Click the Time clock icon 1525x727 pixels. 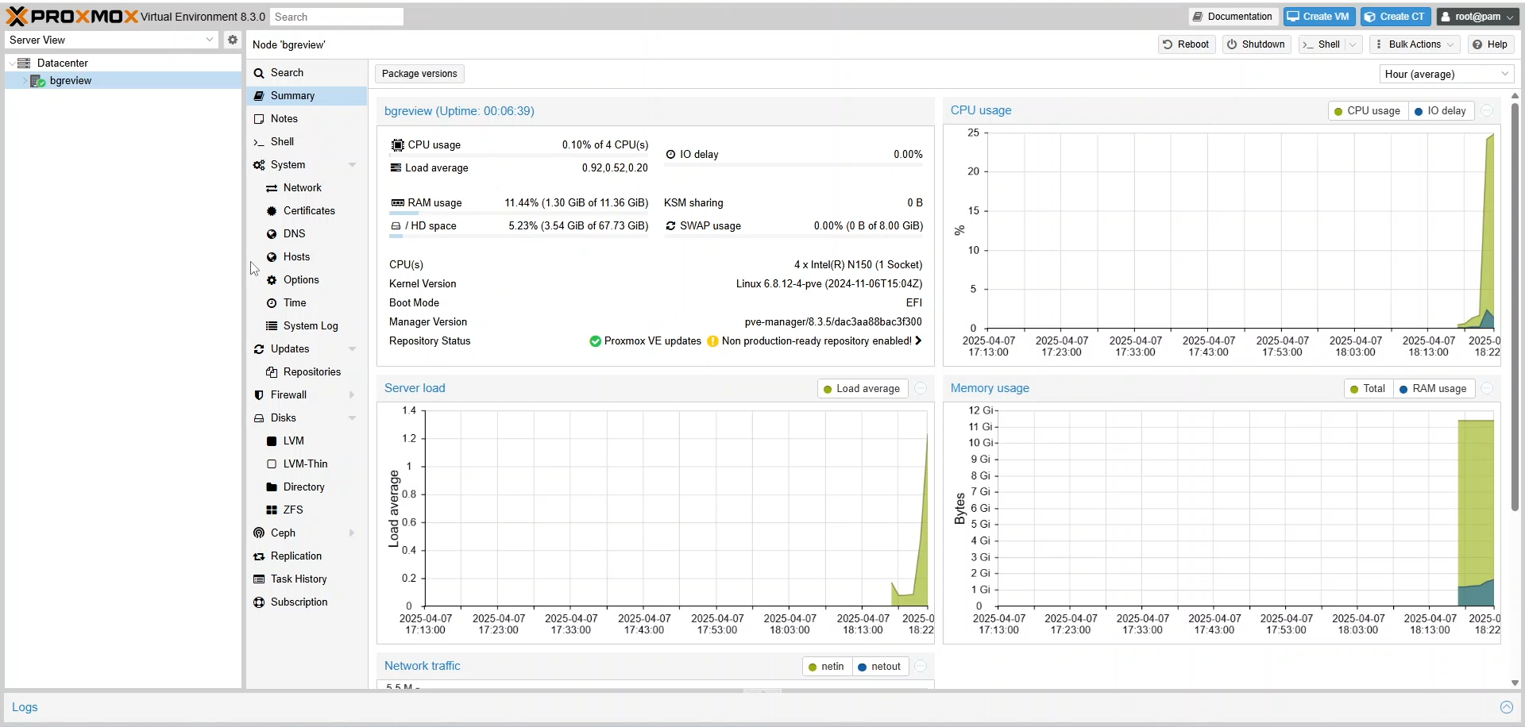(x=272, y=303)
